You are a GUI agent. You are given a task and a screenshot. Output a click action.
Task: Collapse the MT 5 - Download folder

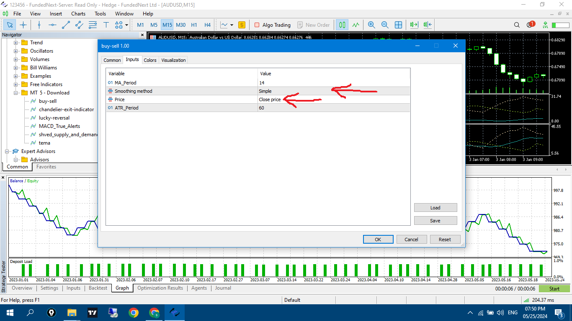(x=16, y=93)
